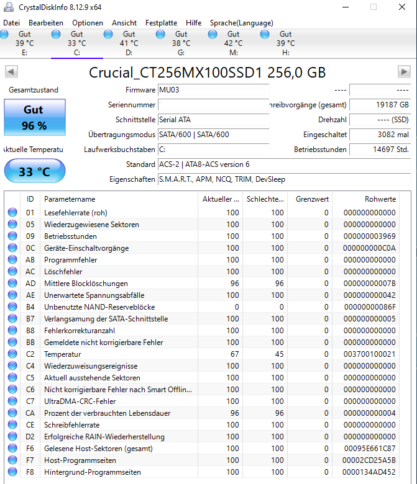Click the Firmware field showing MU03
The width and height of the screenshot is (417, 484).
pyautogui.click(x=213, y=90)
